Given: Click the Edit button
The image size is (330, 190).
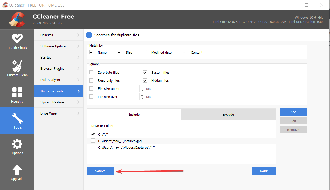Looking at the screenshot, I should (x=293, y=121).
